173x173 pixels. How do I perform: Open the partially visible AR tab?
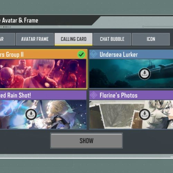click(x=7, y=39)
